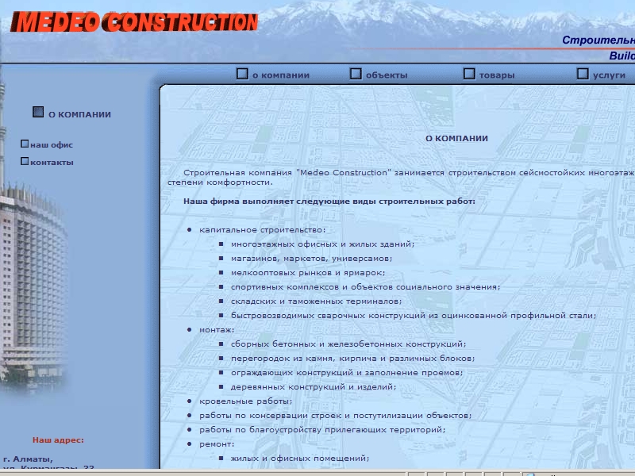This screenshot has height=476, width=635.
Task: Click the square icon beside "услуги"
Action: pos(583,74)
